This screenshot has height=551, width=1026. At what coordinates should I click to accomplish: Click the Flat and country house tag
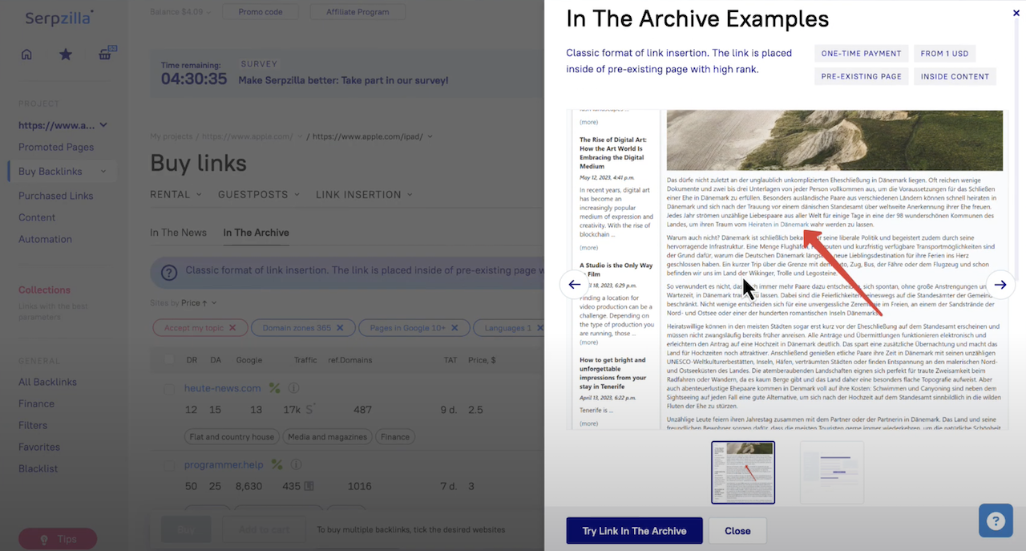[232, 437]
